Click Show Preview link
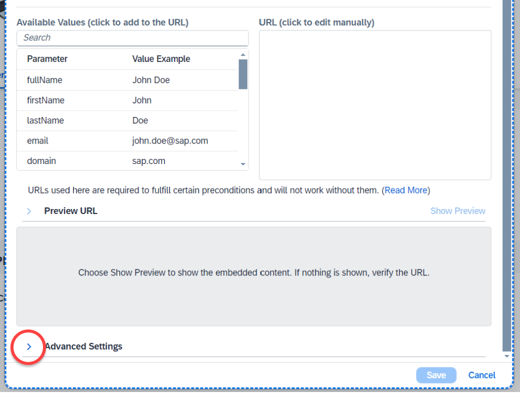The height and width of the screenshot is (399, 520). coord(457,211)
